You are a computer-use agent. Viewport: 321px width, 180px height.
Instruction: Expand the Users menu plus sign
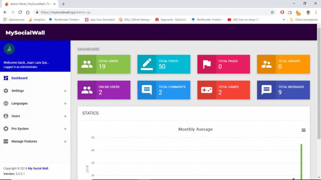coord(65,116)
